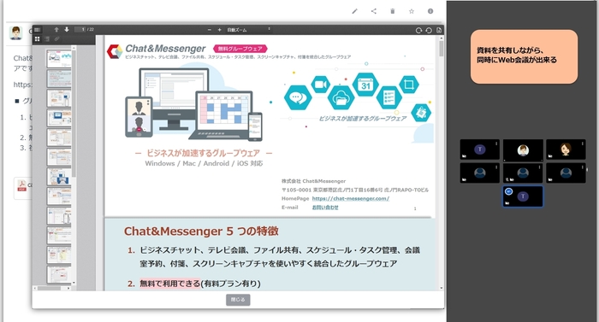The width and height of the screenshot is (599, 322).
Task: Click the document vertical scrollbar thumb
Action: pyautogui.click(x=442, y=49)
